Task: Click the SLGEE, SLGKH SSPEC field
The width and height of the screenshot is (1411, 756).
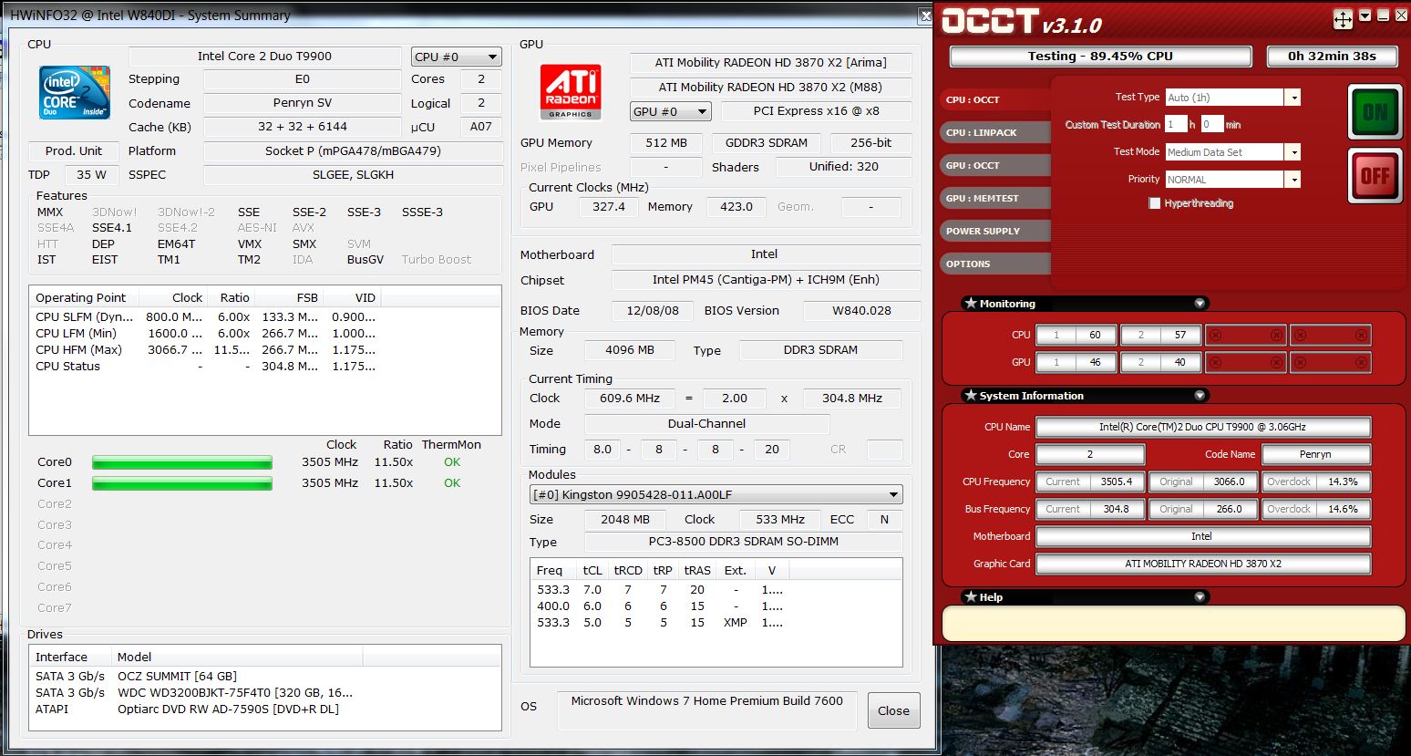Action: click(x=353, y=174)
